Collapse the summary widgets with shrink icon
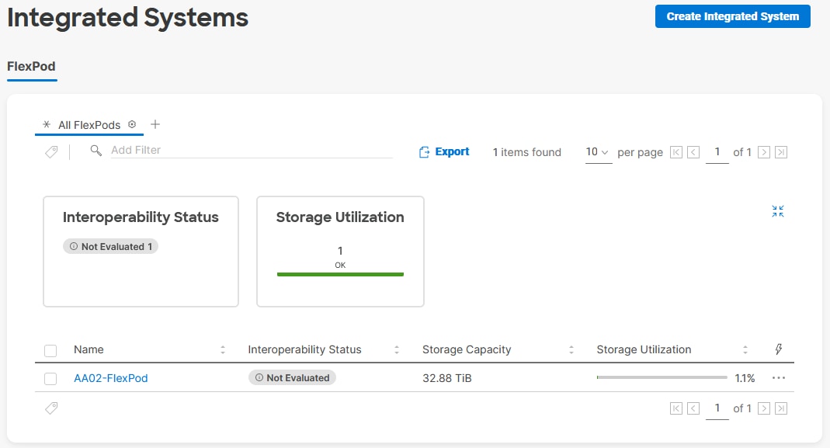The height and width of the screenshot is (448, 830). (x=778, y=211)
